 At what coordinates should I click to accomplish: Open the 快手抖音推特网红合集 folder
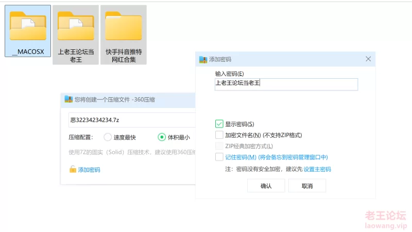pyautogui.click(x=124, y=34)
